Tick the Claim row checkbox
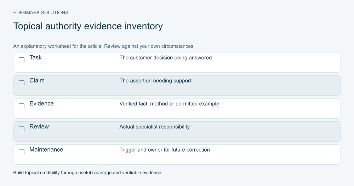This screenshot has width=354, height=186. coord(22,83)
